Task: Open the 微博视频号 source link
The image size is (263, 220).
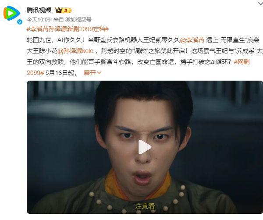Action: [78, 20]
